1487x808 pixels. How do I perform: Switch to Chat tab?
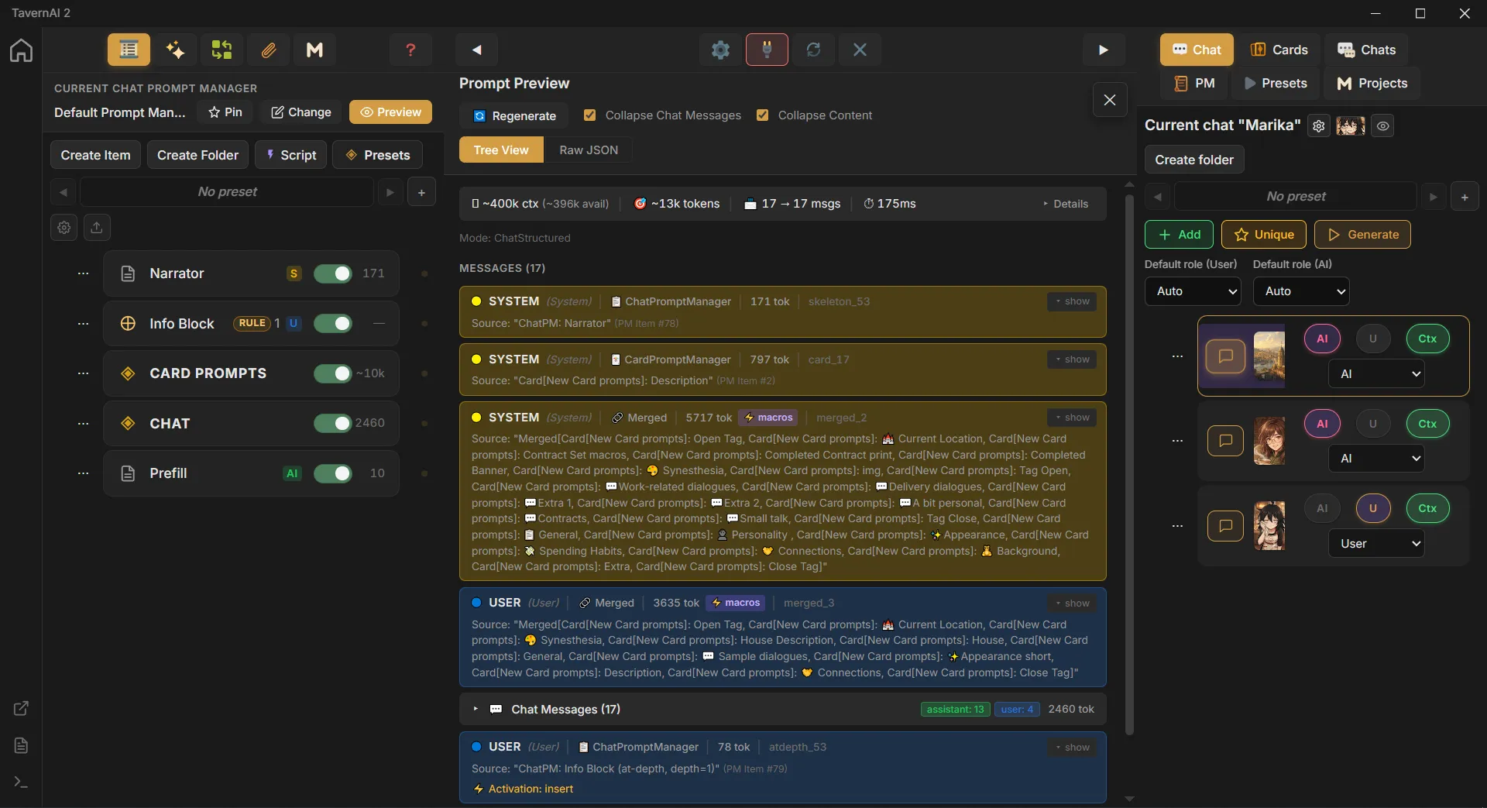(1197, 50)
